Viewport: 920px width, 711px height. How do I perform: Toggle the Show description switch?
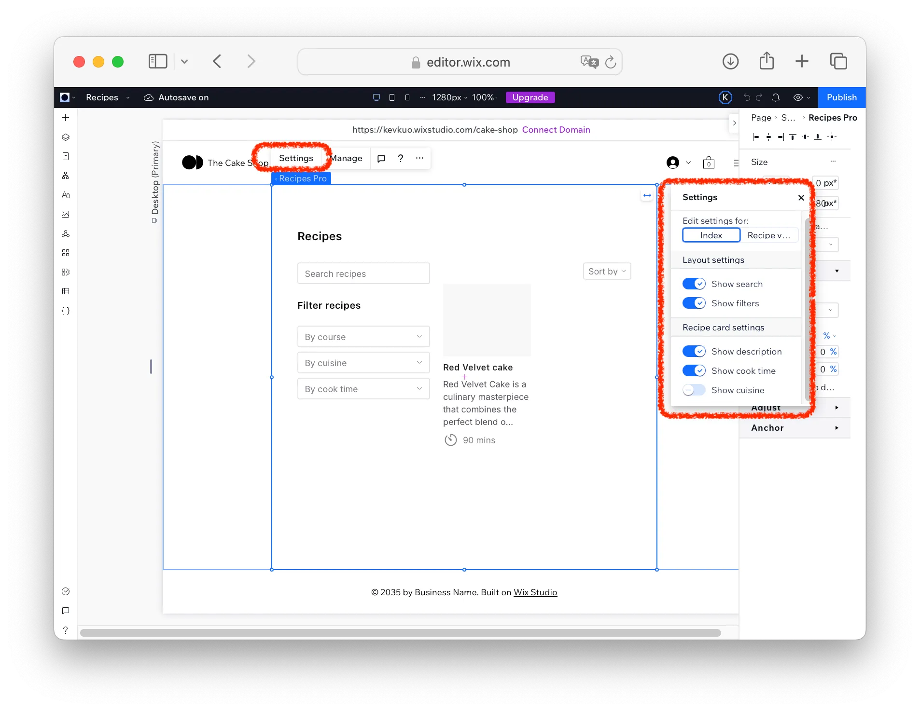click(694, 352)
